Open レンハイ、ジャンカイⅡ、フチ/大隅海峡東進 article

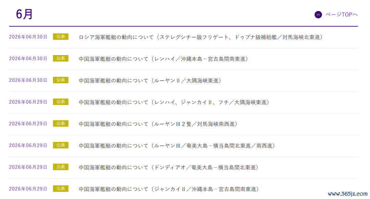pyautogui.click(x=174, y=102)
